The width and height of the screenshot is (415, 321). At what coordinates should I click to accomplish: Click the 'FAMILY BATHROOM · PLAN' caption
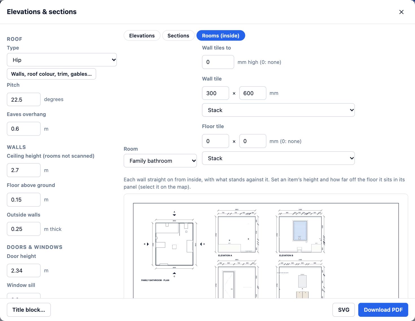coord(155,280)
